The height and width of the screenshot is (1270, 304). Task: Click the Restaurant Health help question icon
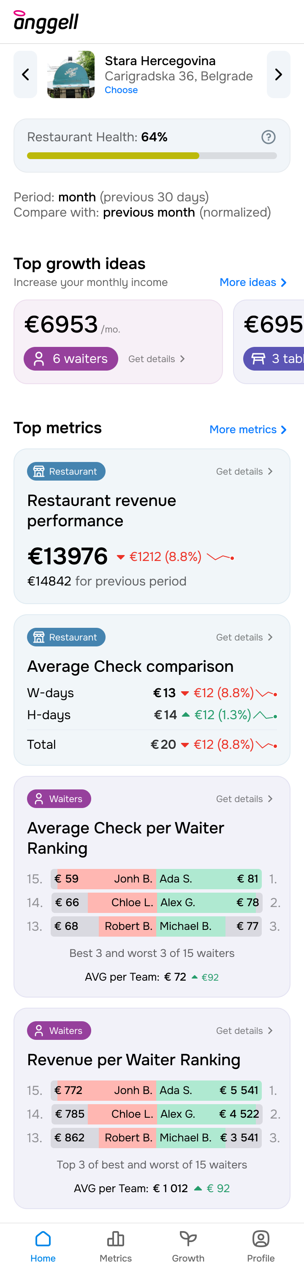(x=268, y=137)
